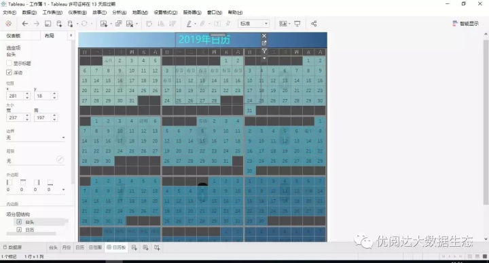Screen dimensions: 489x263
Task: Open the highlight pen dropdown arrow
Action: [x=195, y=24]
